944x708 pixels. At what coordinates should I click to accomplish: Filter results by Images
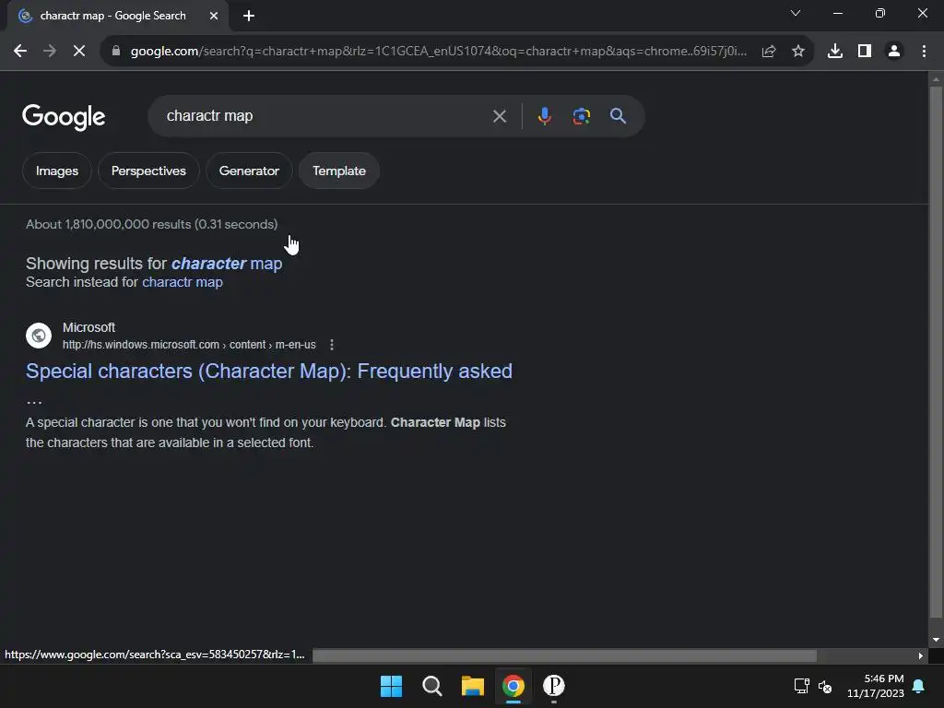coord(56,171)
